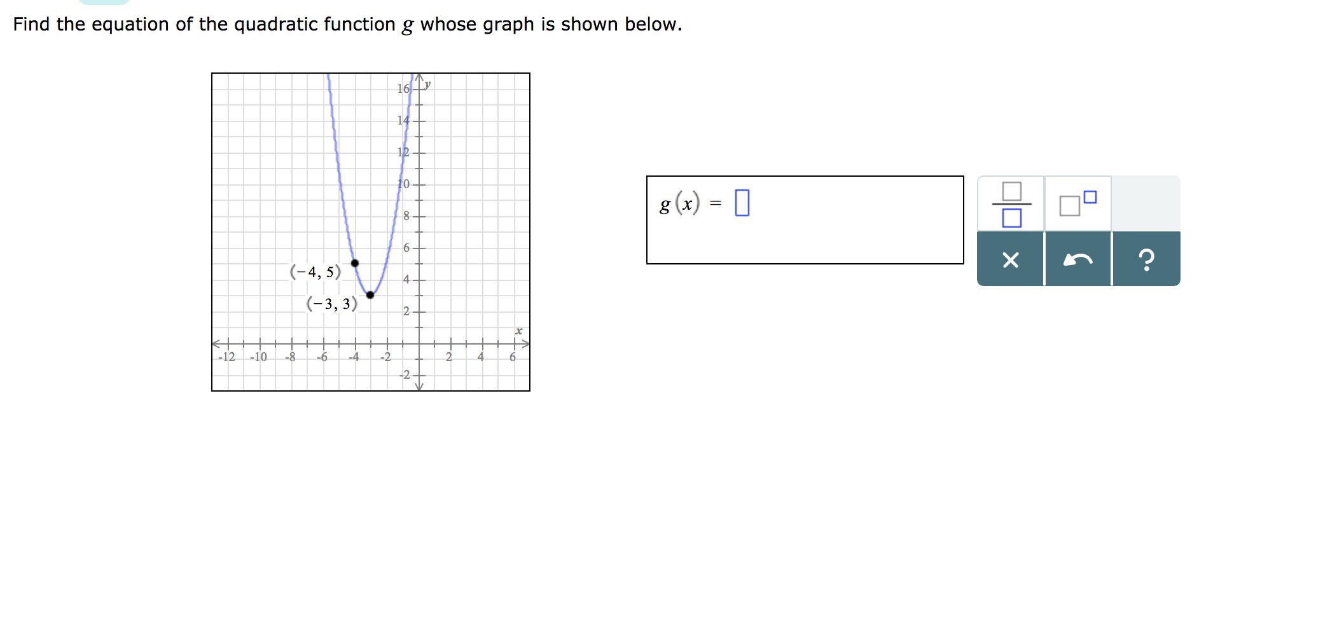Click the g(x) text in answer box
This screenshot has height=637, width=1337.
[x=679, y=203]
